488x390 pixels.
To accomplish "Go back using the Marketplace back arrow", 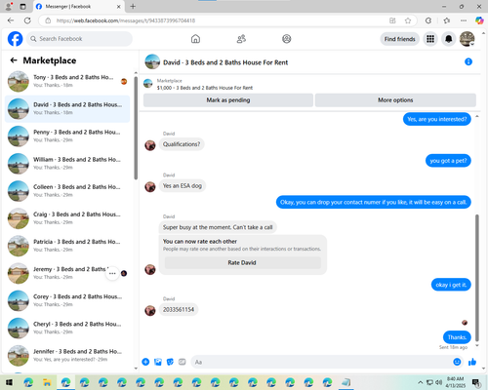I will click(14, 60).
